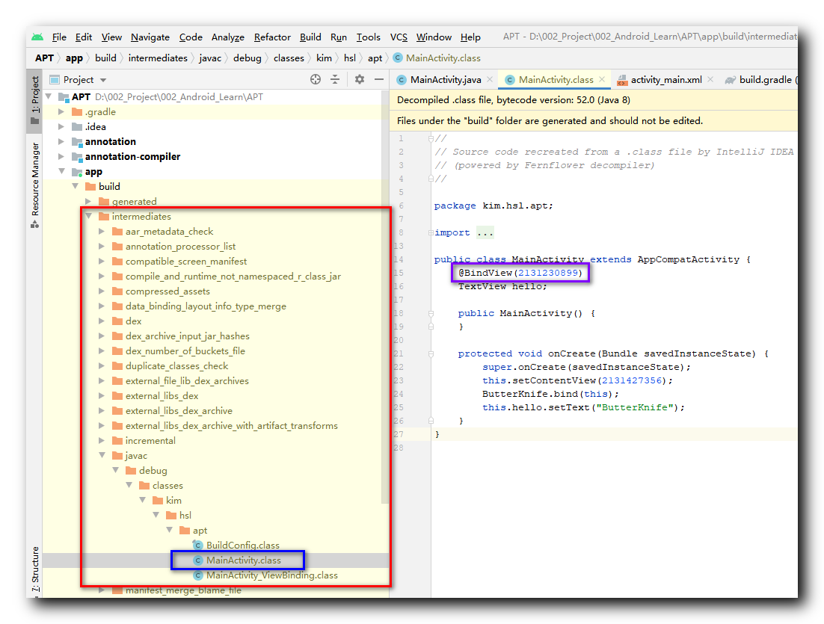Close the MainActivity.java tab
This screenshot has width=824, height=624.
(490, 79)
